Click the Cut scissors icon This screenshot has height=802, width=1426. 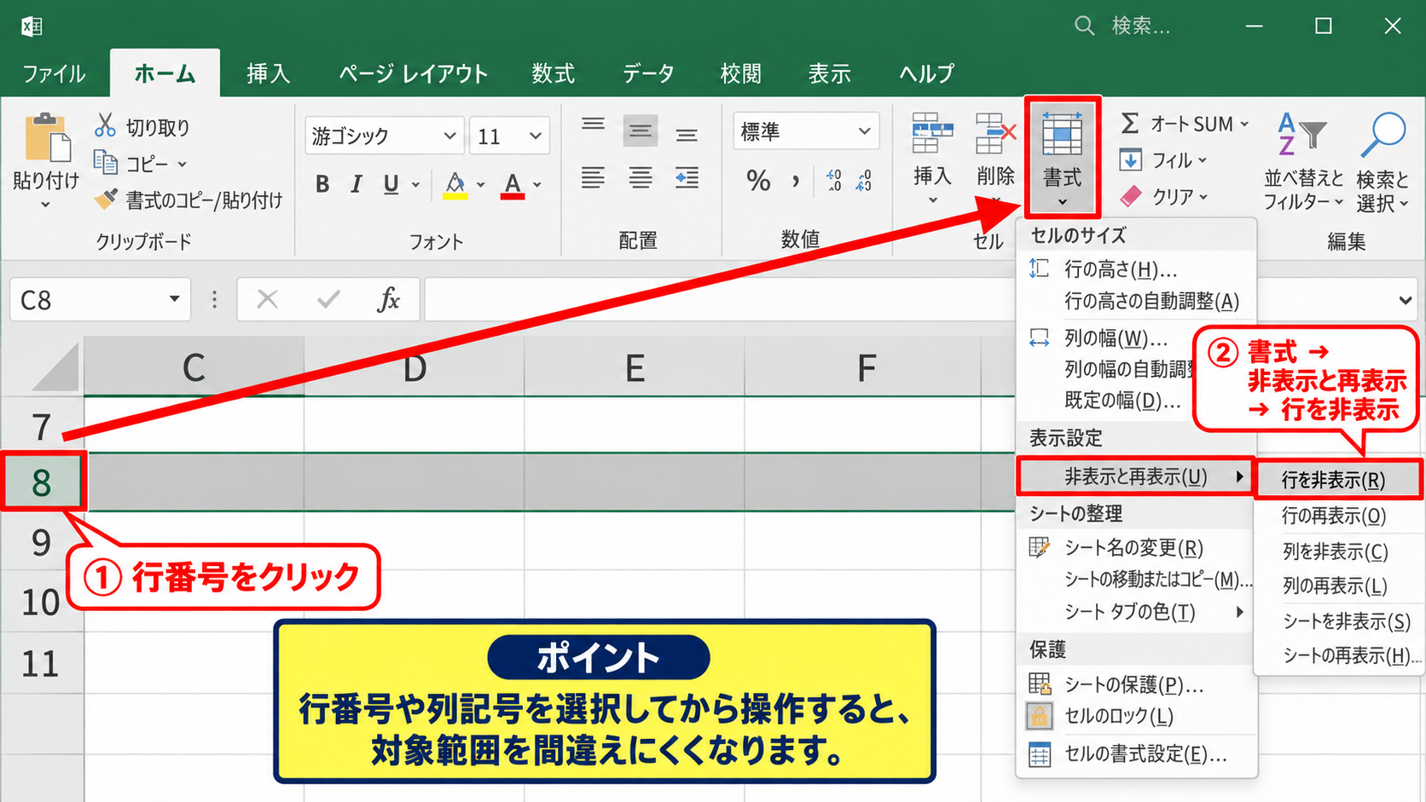click(105, 126)
